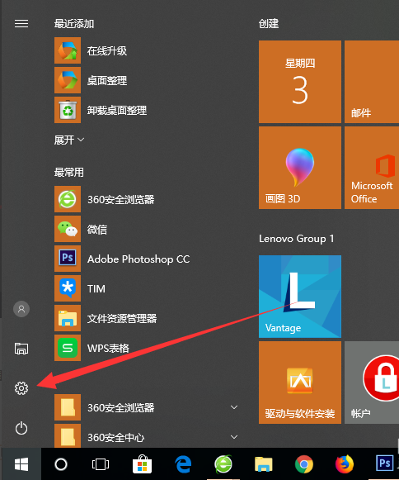Click the Power button icon

click(21, 428)
